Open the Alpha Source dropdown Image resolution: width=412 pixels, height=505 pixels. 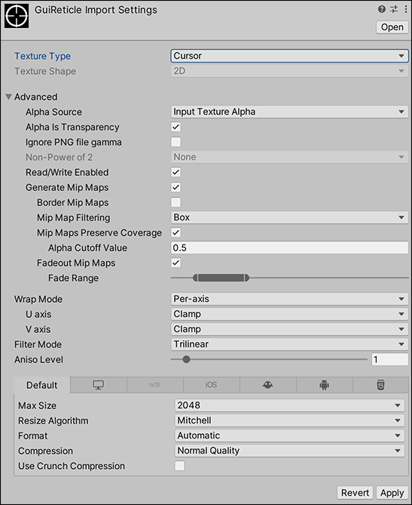pos(289,112)
